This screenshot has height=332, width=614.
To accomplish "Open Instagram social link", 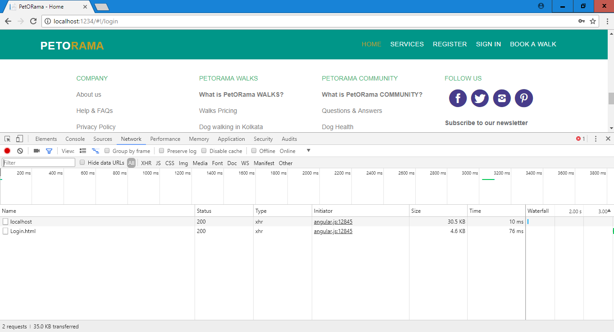I will point(502,98).
